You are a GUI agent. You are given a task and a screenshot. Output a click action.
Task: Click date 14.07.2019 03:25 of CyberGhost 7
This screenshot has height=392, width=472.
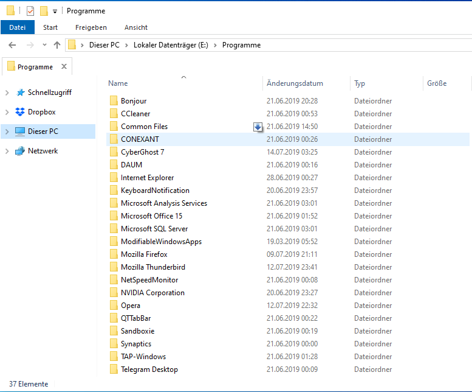292,152
